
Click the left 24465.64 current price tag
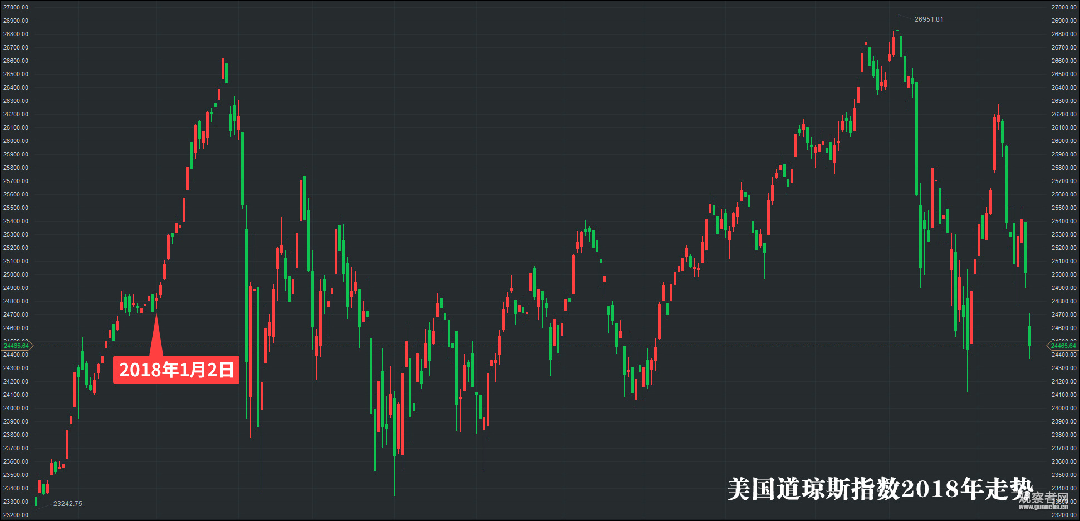(x=16, y=346)
